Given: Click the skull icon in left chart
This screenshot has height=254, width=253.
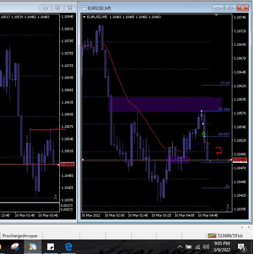Looking at the screenshot, I should pyautogui.click(x=55, y=197).
